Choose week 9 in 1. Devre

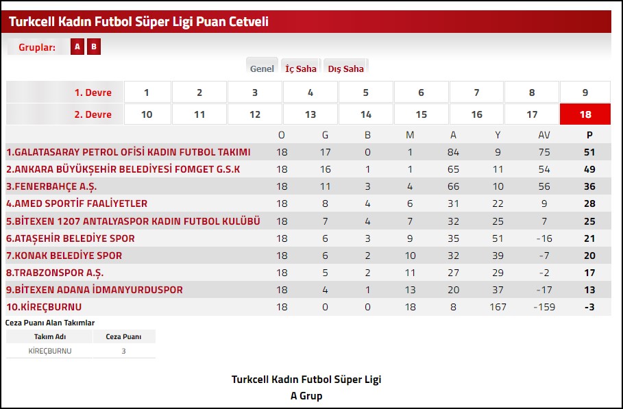pos(585,92)
